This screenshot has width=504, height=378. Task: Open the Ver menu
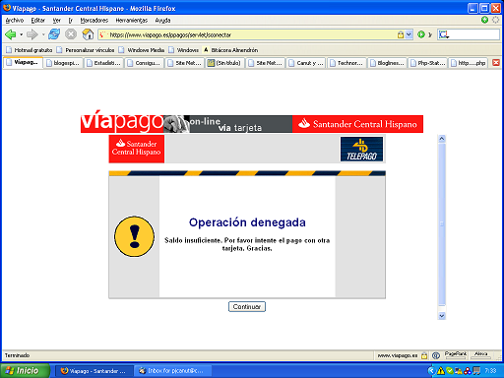[57, 21]
